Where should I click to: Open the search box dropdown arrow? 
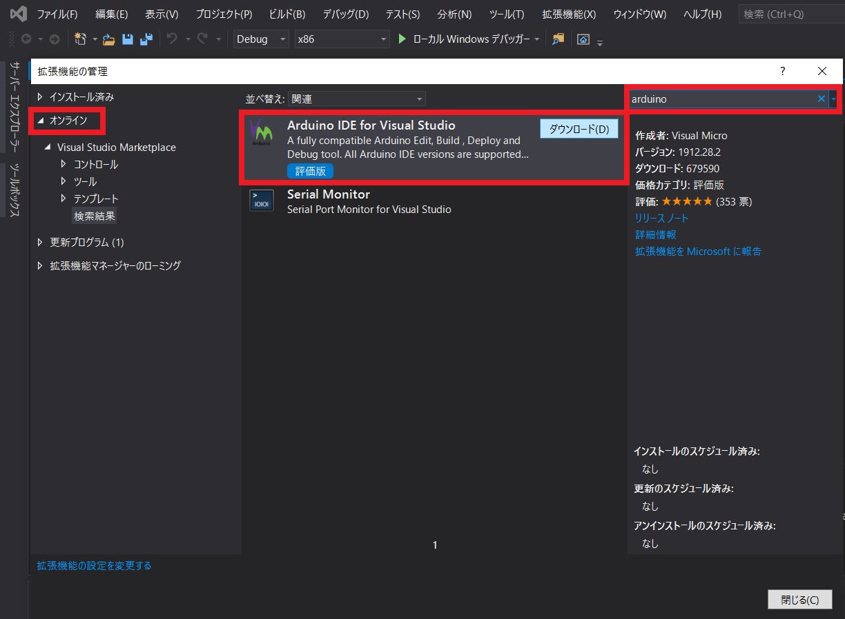(833, 99)
